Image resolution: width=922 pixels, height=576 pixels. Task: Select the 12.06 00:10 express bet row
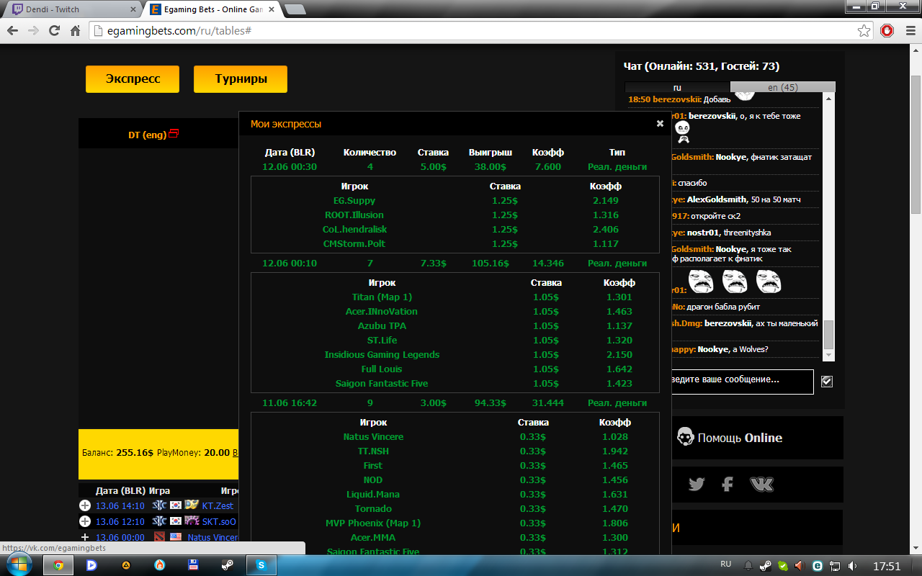pyautogui.click(x=455, y=263)
